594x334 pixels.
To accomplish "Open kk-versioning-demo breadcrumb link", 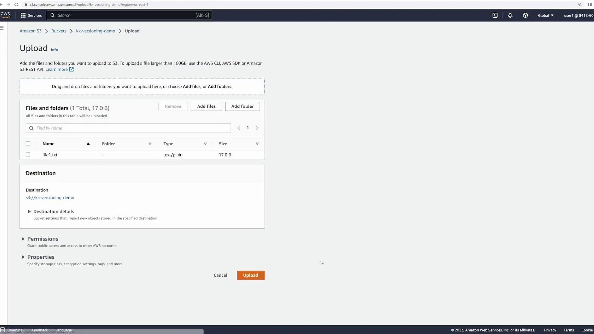I will click(x=95, y=31).
